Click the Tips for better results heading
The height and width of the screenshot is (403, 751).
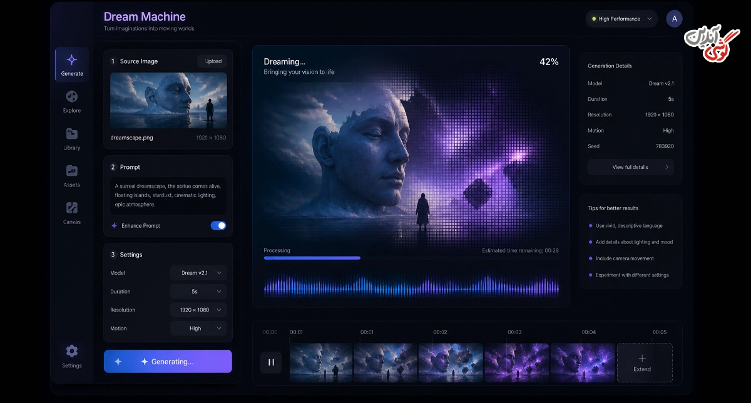[613, 208]
